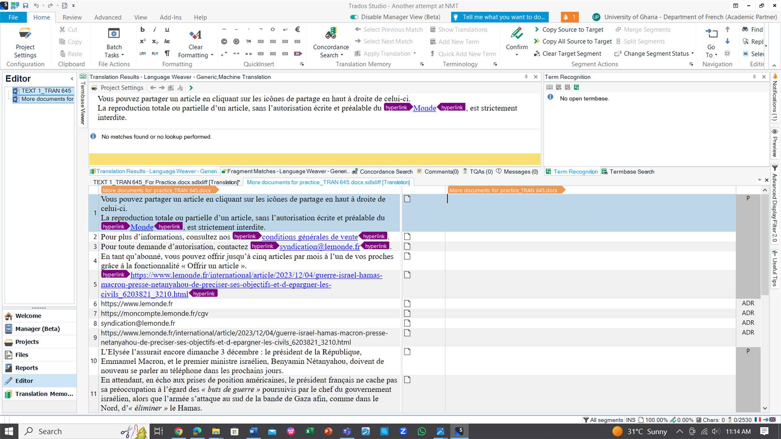
Task: Insert the TM trademark symbol
Action: (x=248, y=42)
